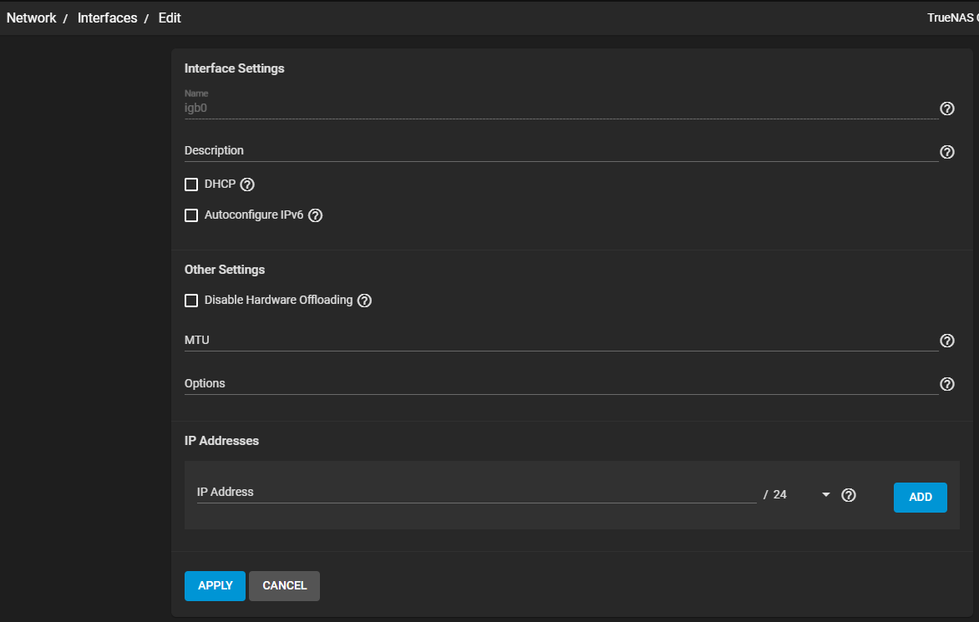
Task: Click the Autoconfigure IPv6 help icon
Action: coord(315,215)
